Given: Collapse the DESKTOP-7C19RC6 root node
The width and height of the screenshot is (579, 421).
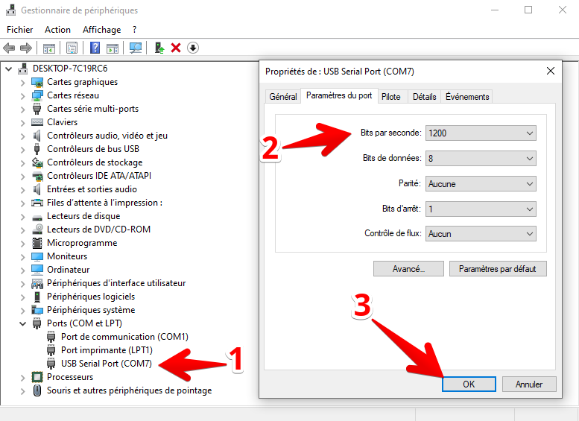Looking at the screenshot, I should (x=9, y=69).
